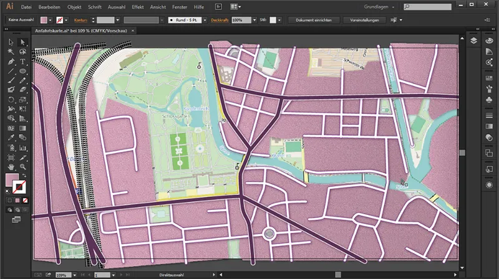Select the Mesh tool
The image size is (499, 279).
pos(11,128)
